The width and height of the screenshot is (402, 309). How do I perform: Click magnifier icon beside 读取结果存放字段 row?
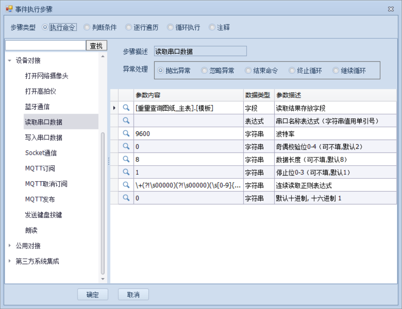click(x=126, y=108)
